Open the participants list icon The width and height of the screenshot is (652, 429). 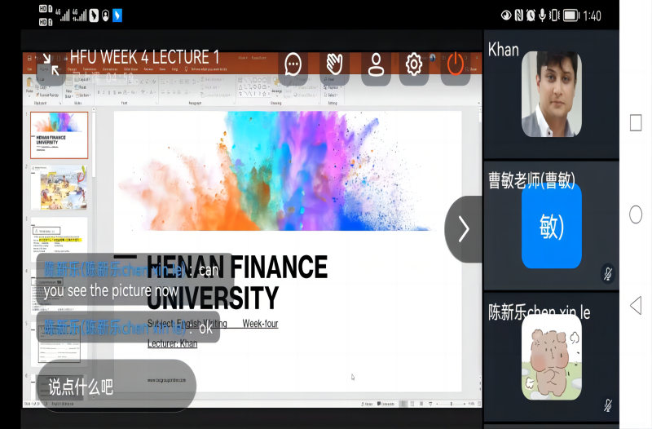pos(376,64)
